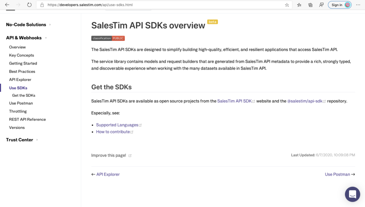Image resolution: width=365 pixels, height=207 pixels.
Task: Go to next page Use Postman
Action: point(338,175)
